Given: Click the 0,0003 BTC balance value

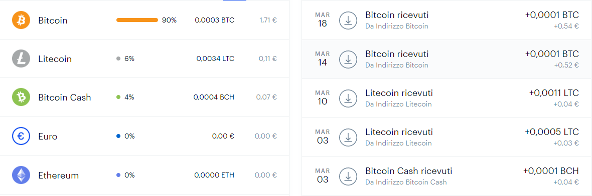Looking at the screenshot, I should pyautogui.click(x=214, y=20).
